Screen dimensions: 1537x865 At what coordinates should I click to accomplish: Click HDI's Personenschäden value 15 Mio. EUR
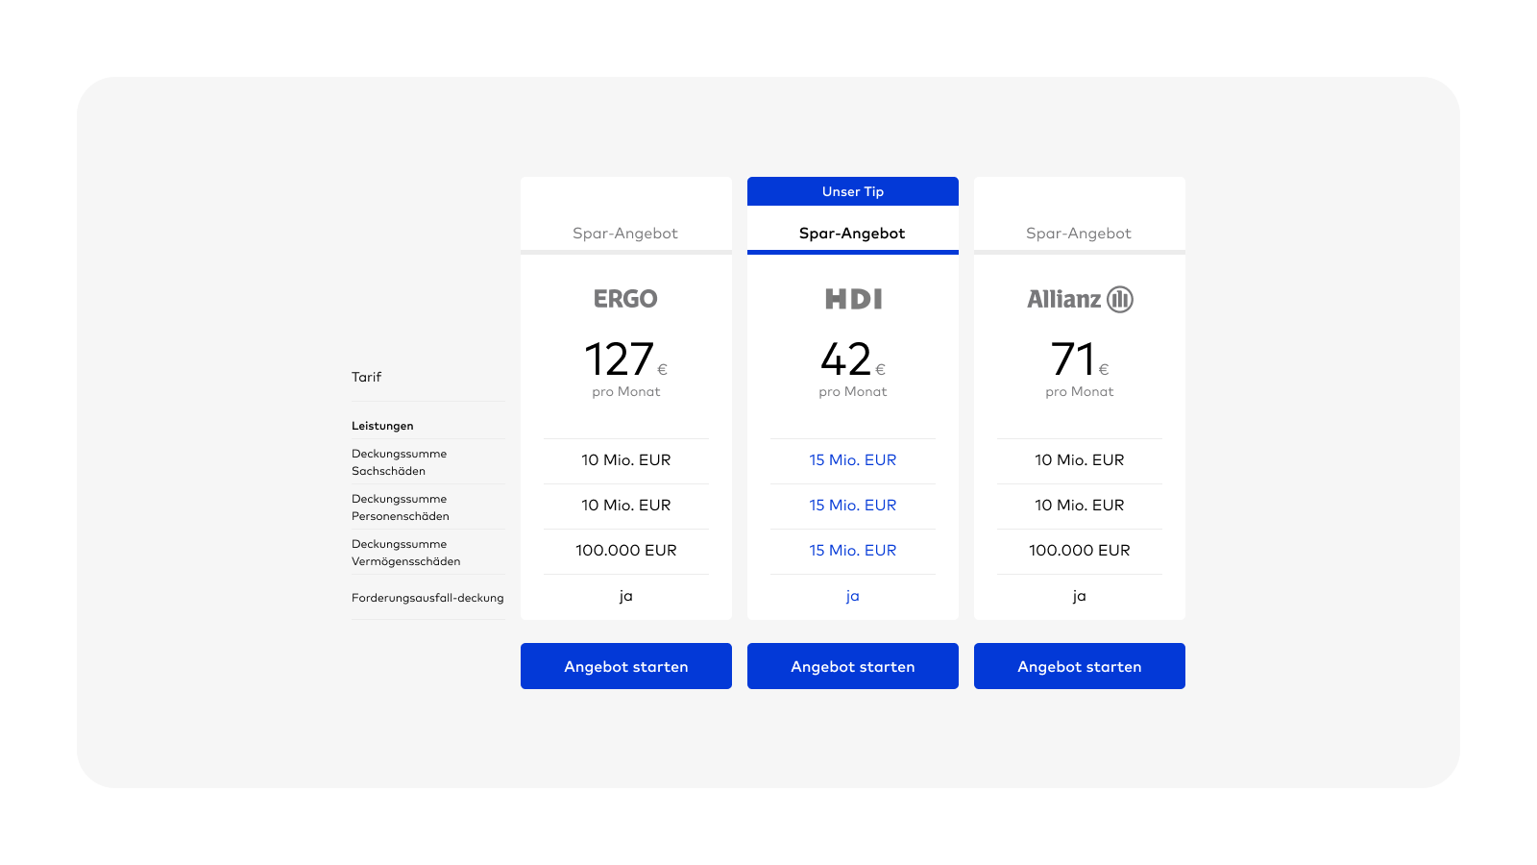pyautogui.click(x=853, y=506)
